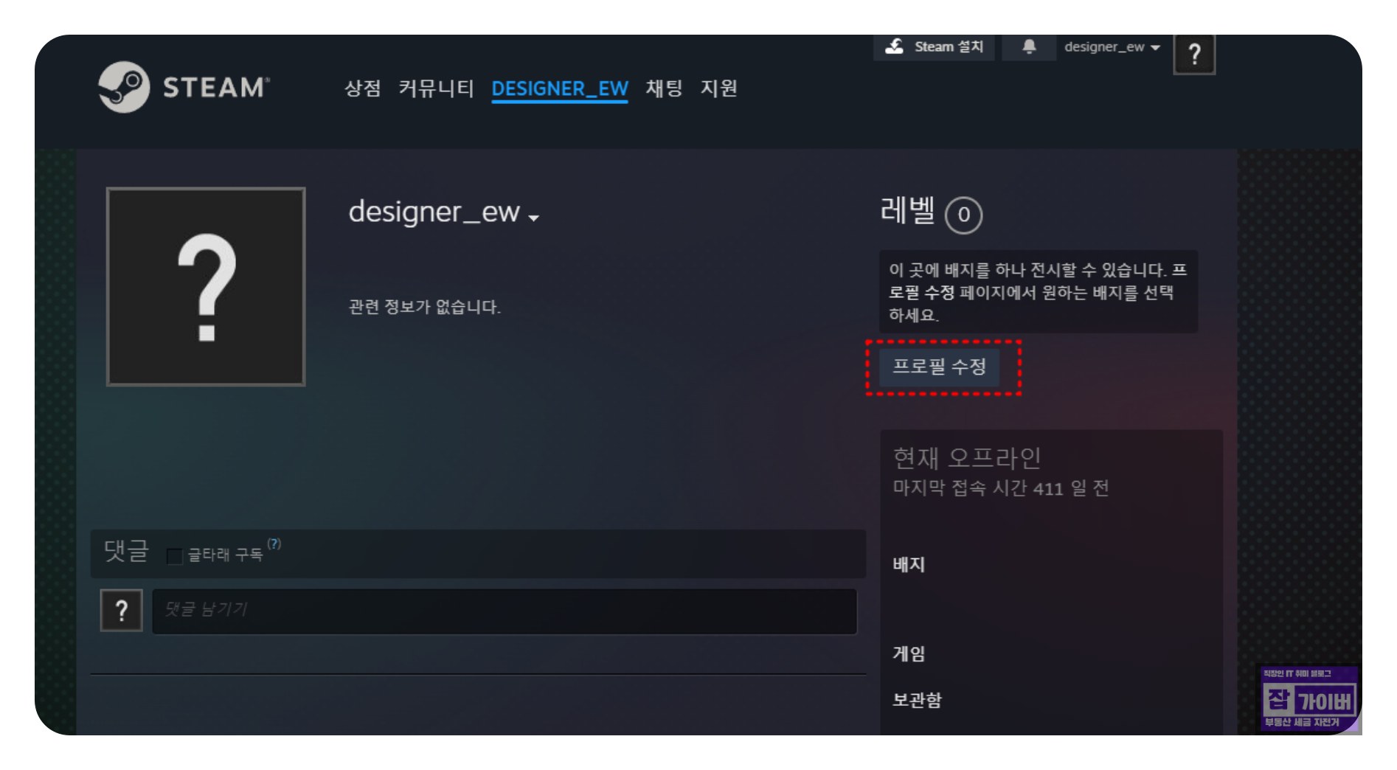The width and height of the screenshot is (1397, 770).
Task: Open the 커뮤니티 menu
Action: (436, 89)
